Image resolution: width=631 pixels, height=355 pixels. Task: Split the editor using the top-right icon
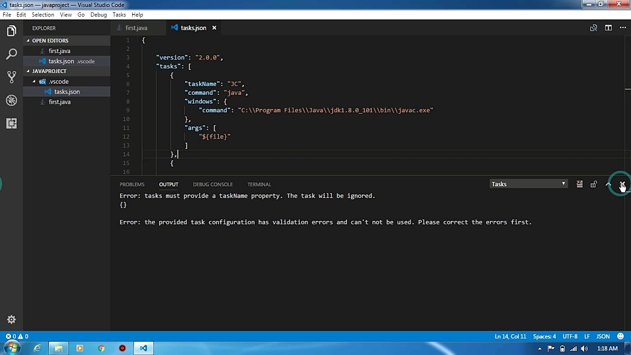pyautogui.click(x=608, y=28)
